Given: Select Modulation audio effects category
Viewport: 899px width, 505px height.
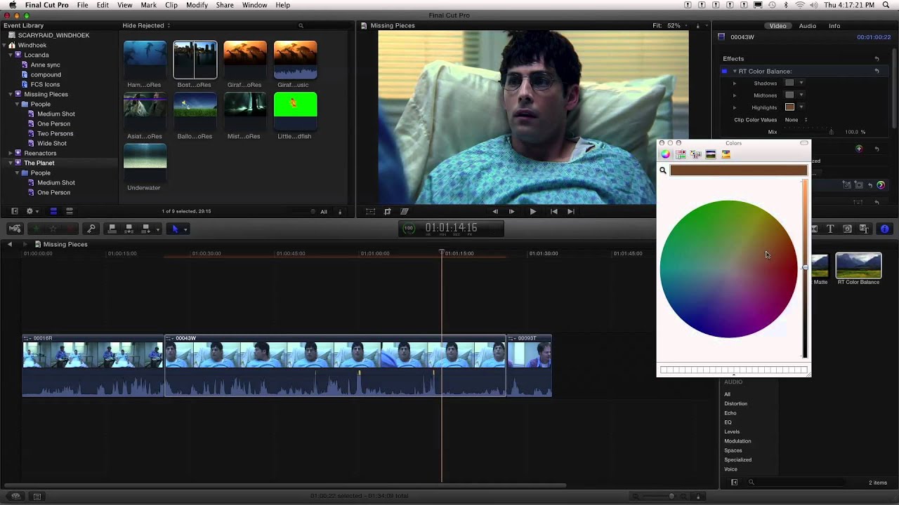Looking at the screenshot, I should coord(737,441).
